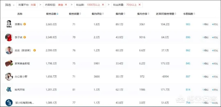The width and height of the screenshot is (221, 107).
Task: Add 皮皮（教做菜） to comparison
Action: click(x=215, y=50)
